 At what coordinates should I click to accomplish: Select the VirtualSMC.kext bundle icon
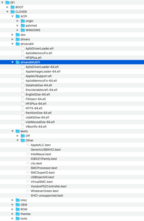[x=28, y=182]
